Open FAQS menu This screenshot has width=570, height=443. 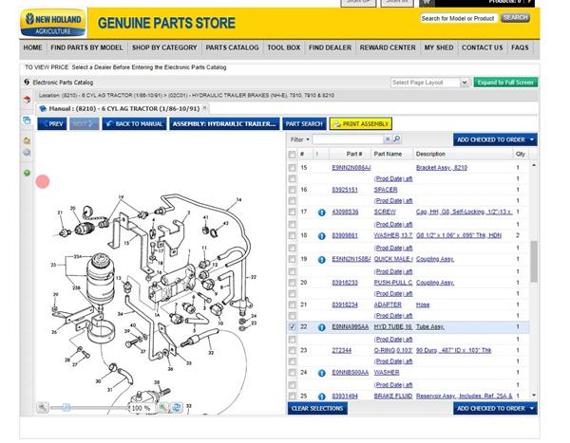520,47
